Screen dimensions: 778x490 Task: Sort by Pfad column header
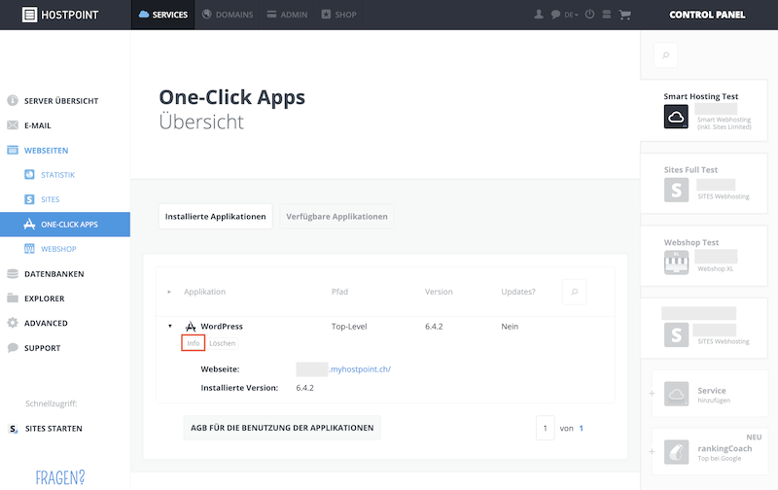(339, 292)
